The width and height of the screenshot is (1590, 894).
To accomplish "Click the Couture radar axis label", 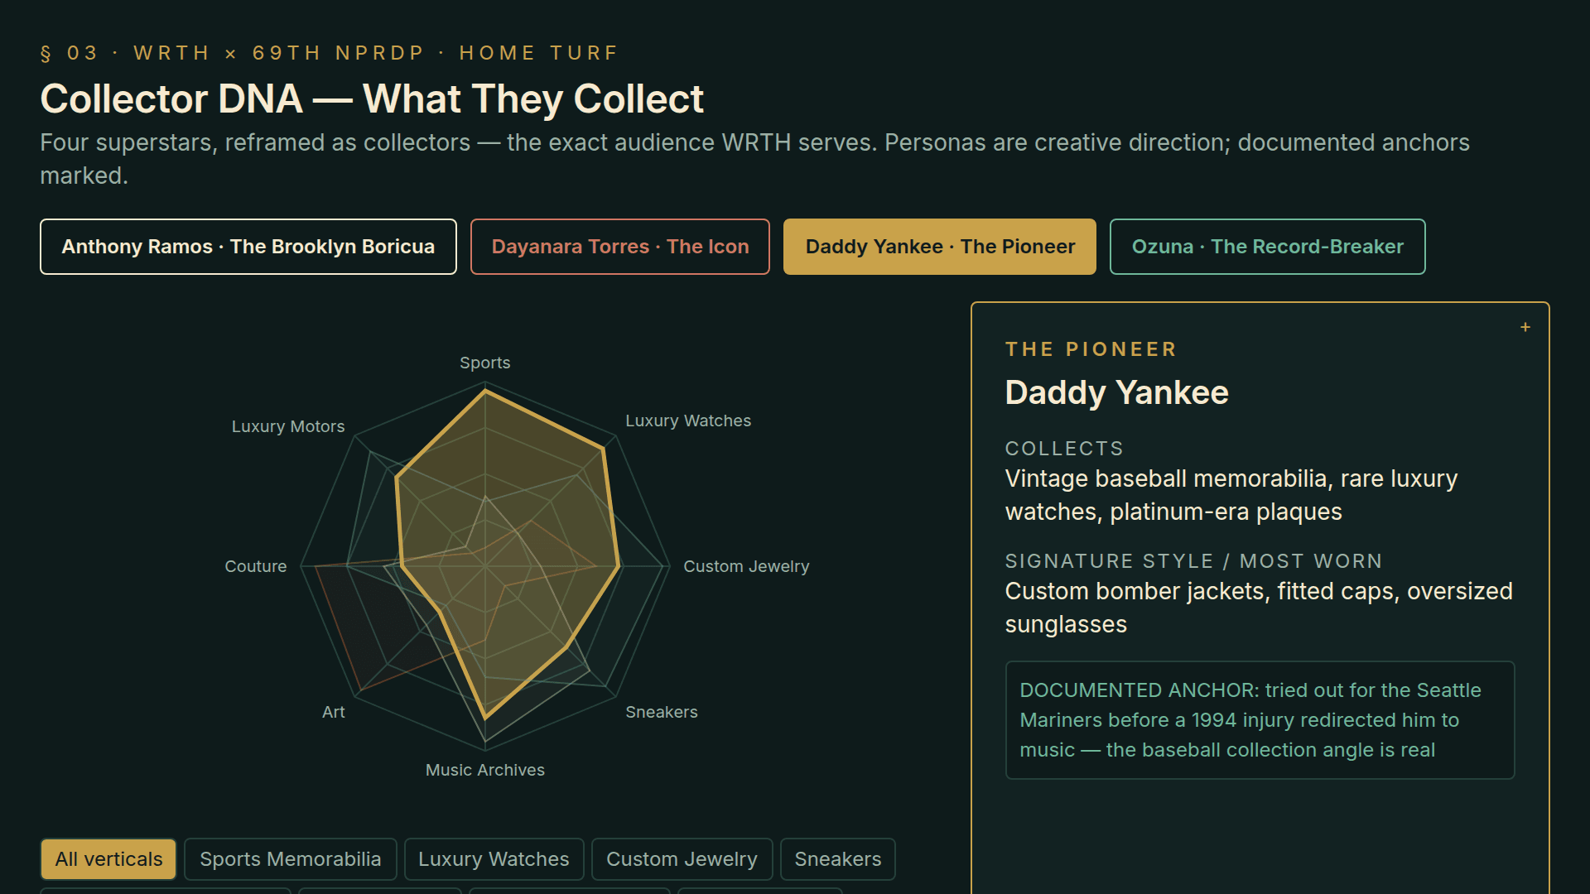I will point(256,566).
